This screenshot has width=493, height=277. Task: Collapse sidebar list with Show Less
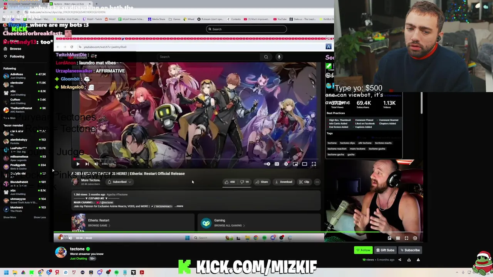[40, 217]
